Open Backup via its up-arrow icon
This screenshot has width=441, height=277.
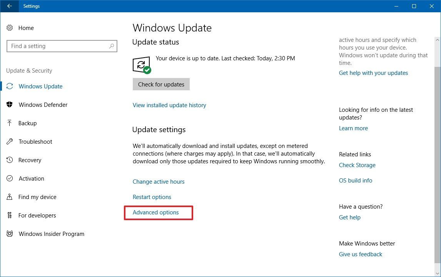[x=10, y=123]
